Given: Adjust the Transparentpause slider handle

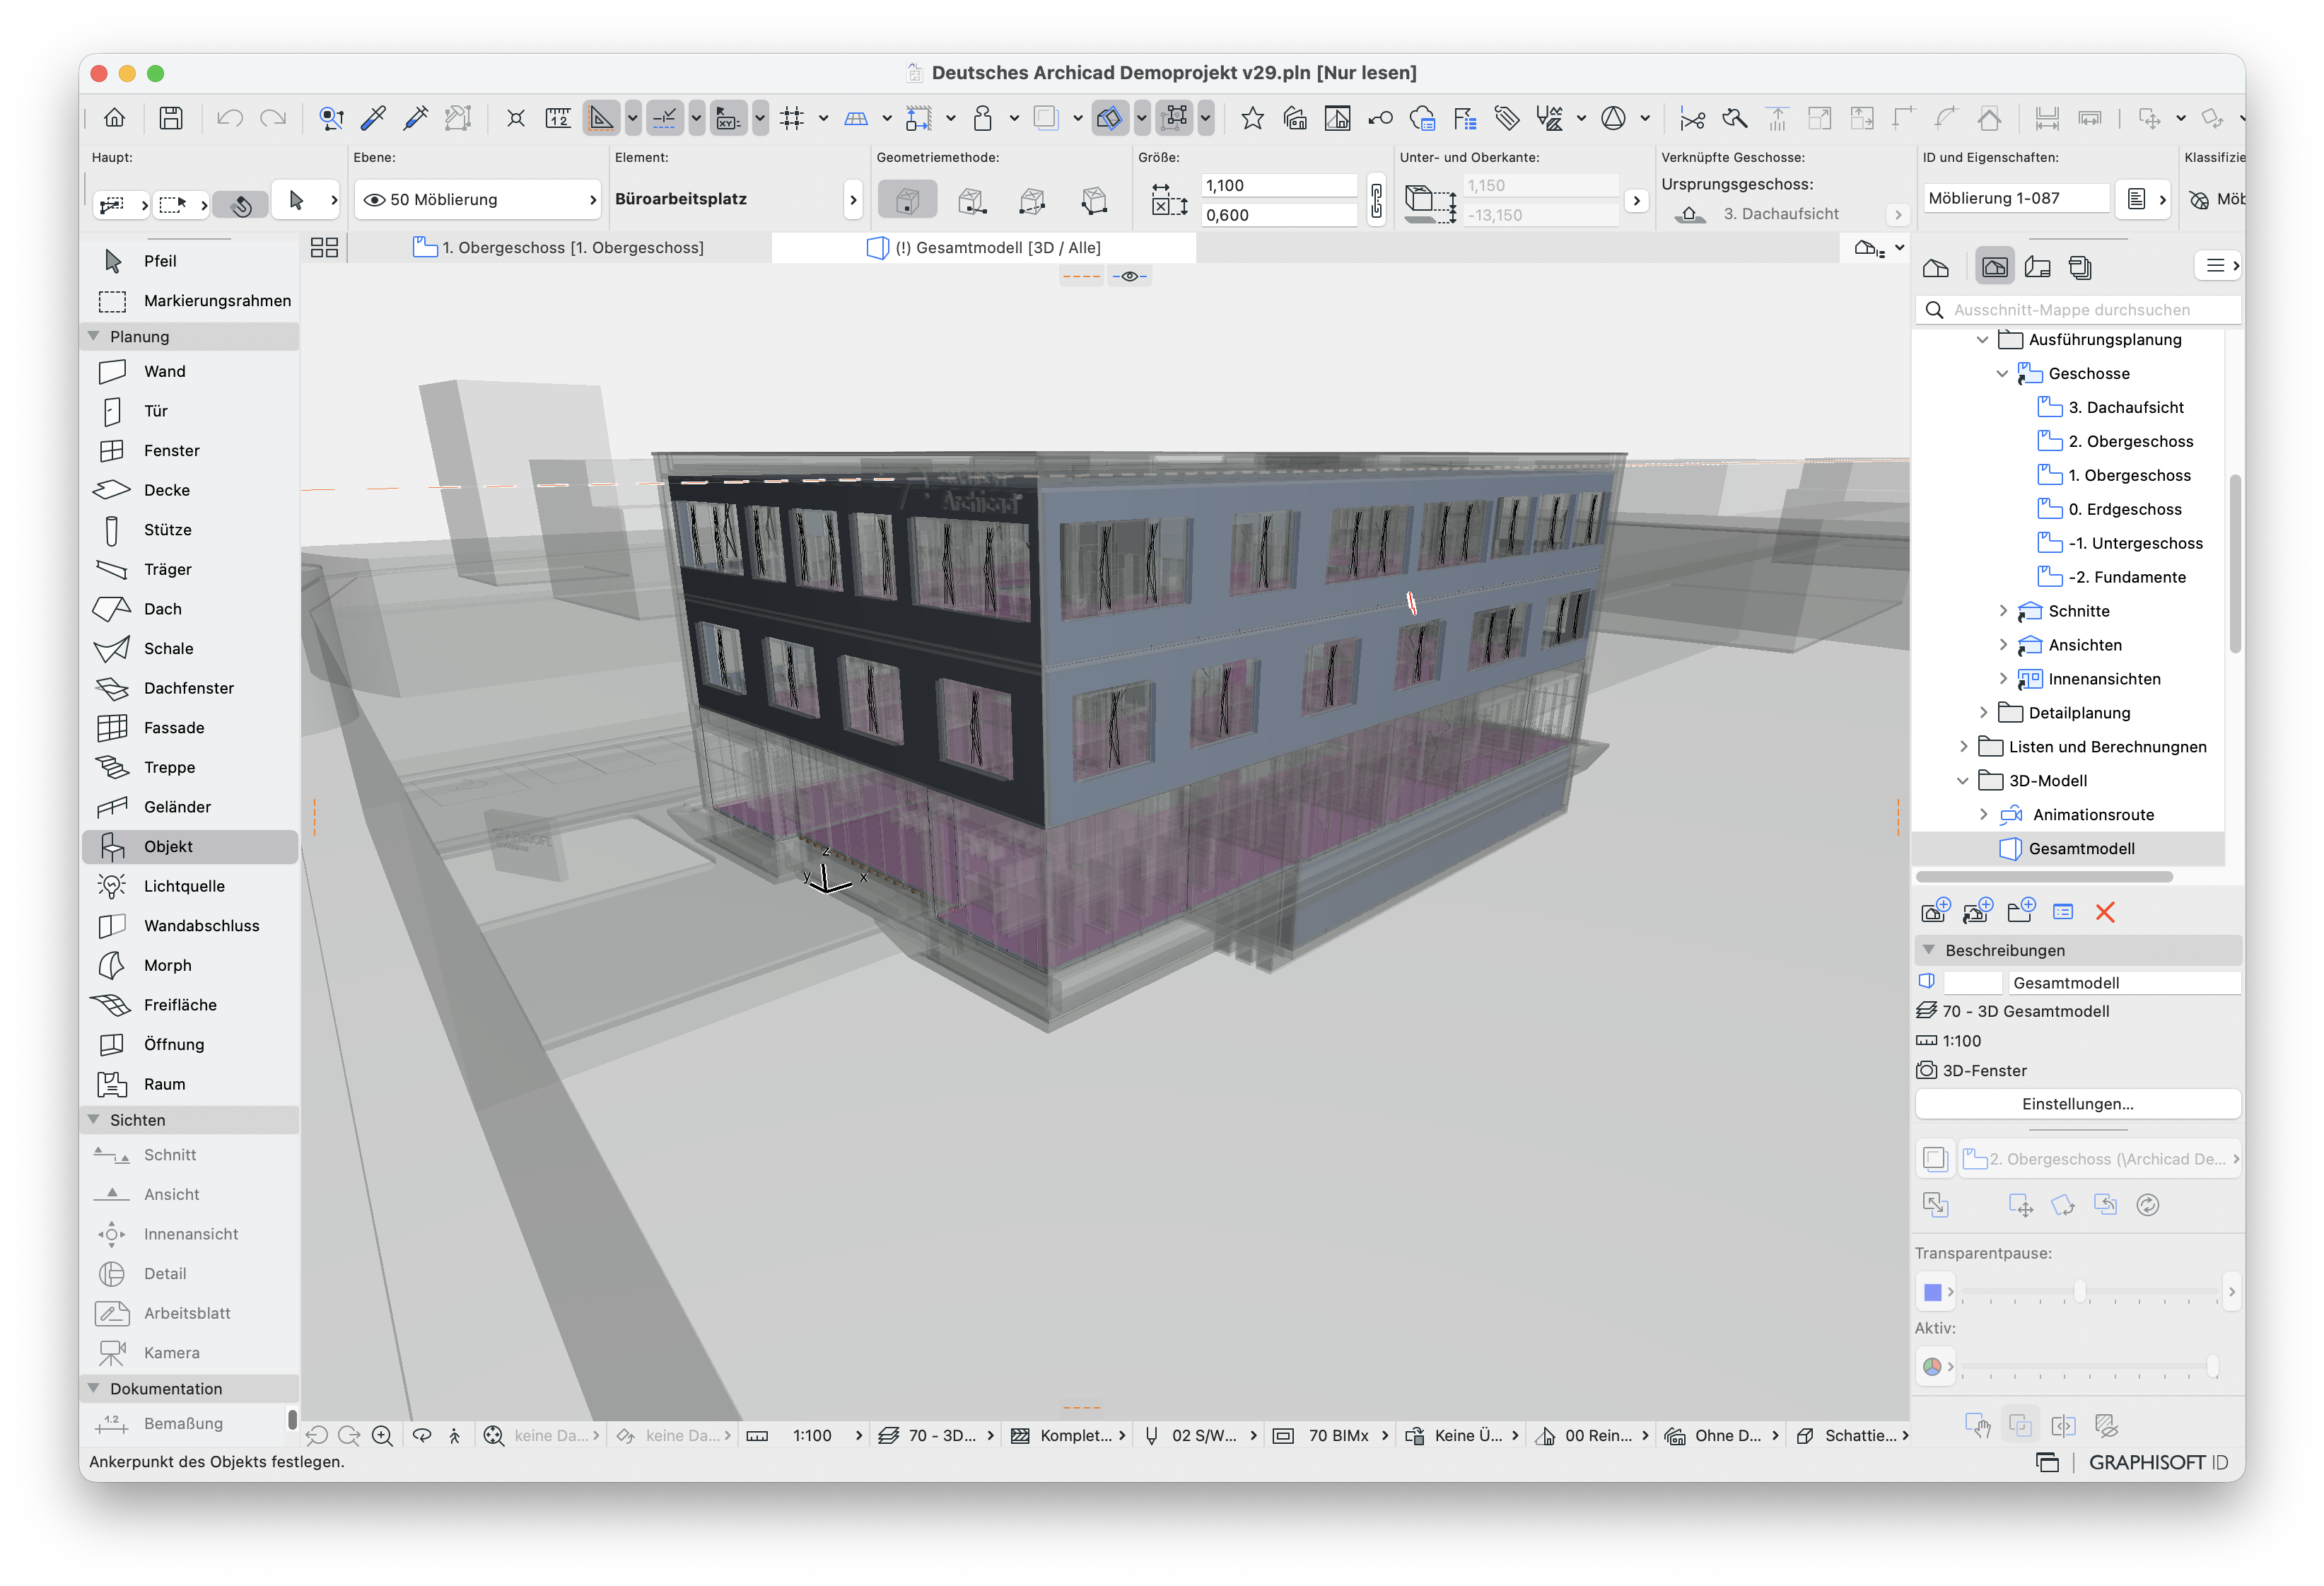Looking at the screenshot, I should point(2081,1292).
